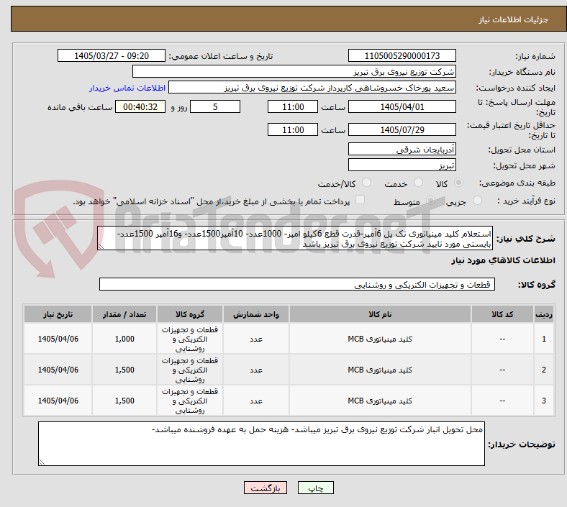Click the تاریخ نیاز column header
Viewport: 567px width, 507px height.
click(58, 314)
